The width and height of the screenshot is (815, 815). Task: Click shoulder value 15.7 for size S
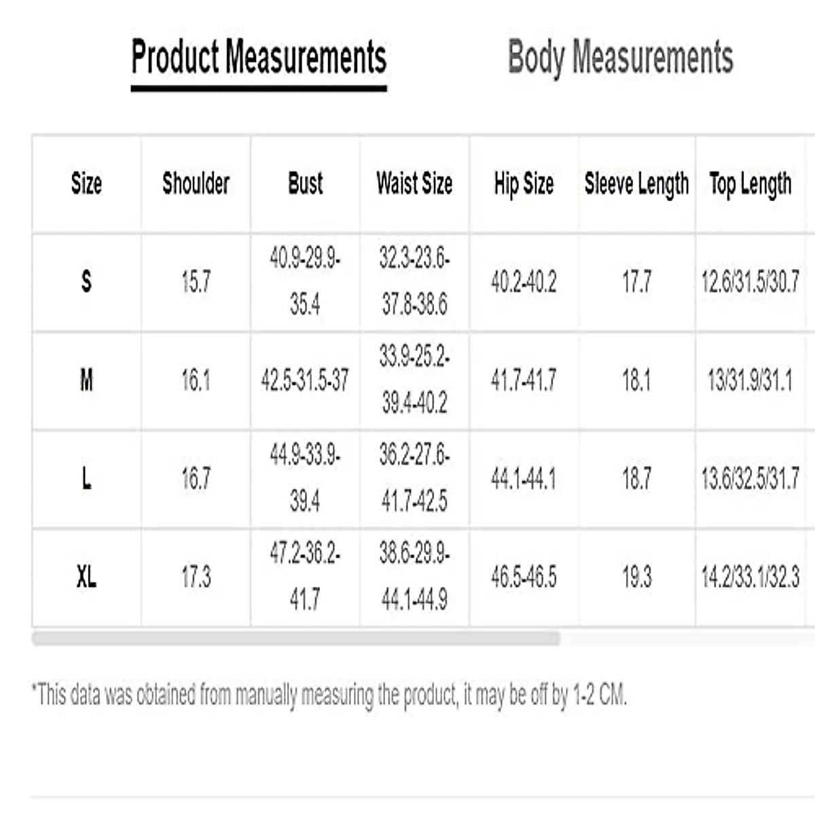click(x=196, y=281)
